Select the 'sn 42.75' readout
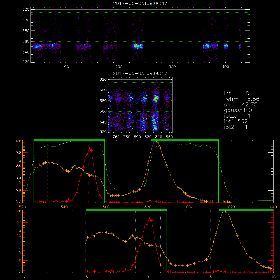 pos(241,104)
